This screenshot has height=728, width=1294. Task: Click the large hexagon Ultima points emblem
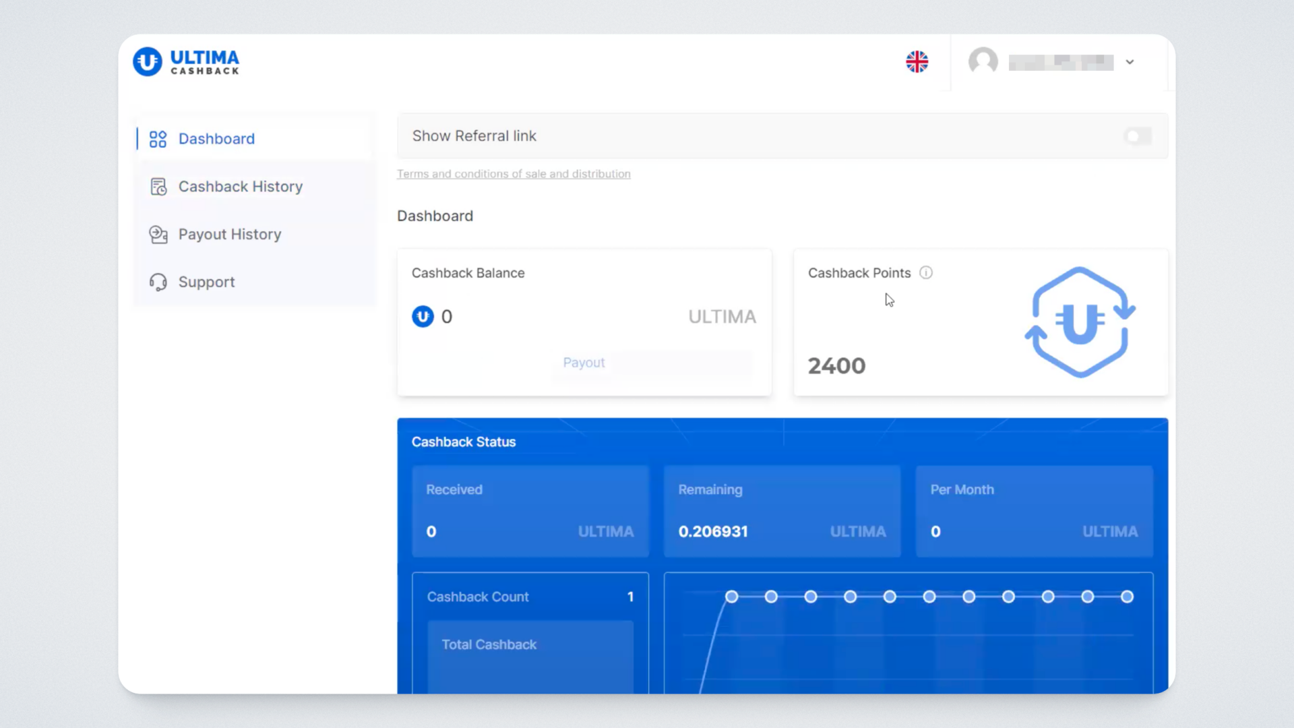point(1080,322)
